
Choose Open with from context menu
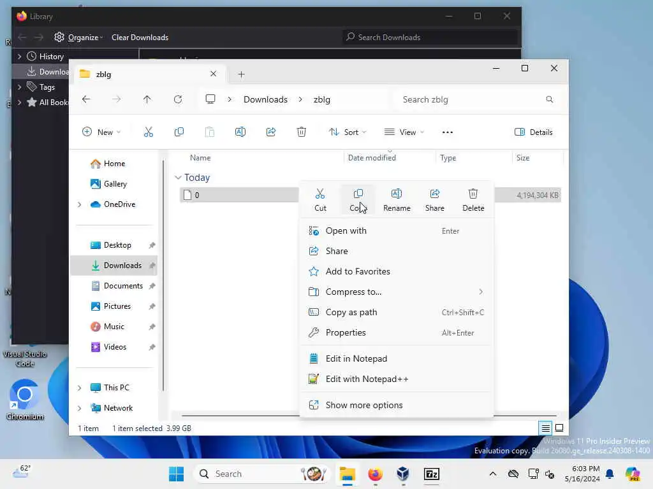point(397,230)
